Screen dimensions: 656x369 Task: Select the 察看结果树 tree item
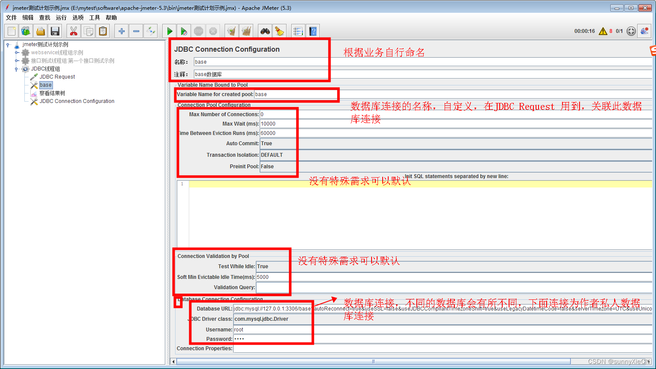pos(53,93)
